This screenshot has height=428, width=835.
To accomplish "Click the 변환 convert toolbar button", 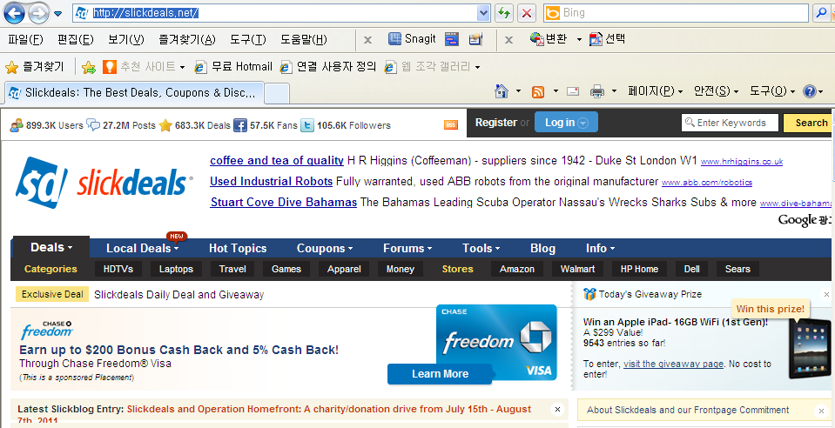I will coord(549,39).
